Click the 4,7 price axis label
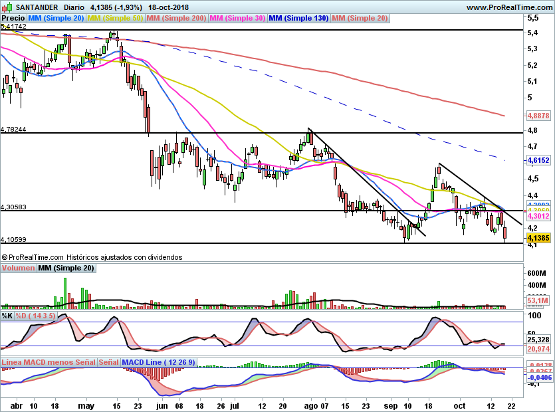The width and height of the screenshot is (555, 412). click(x=532, y=146)
